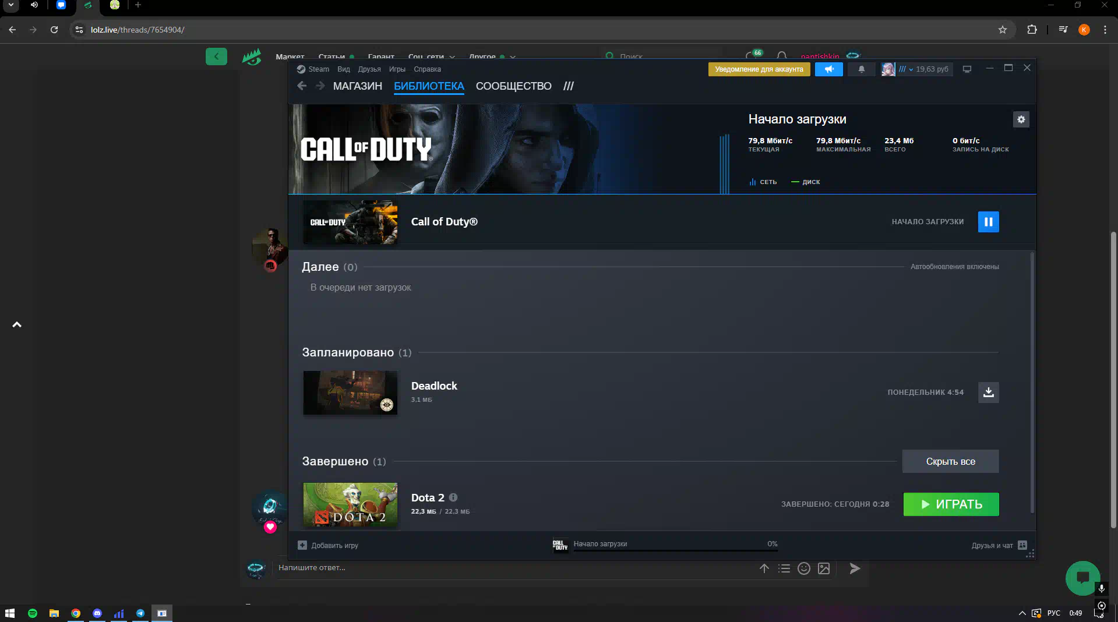This screenshot has width=1118, height=622.
Task: Click Скрыть все button
Action: coord(950,461)
